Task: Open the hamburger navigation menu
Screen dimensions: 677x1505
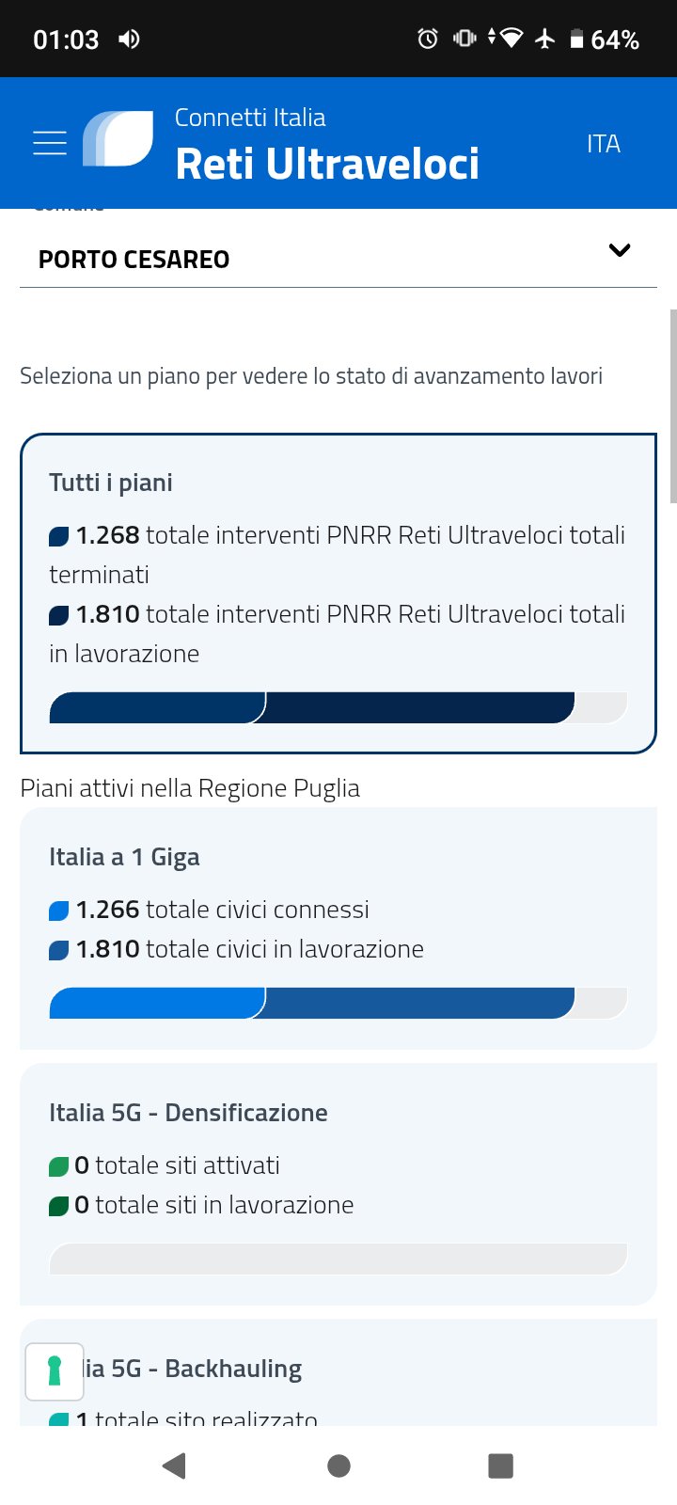Action: point(50,143)
